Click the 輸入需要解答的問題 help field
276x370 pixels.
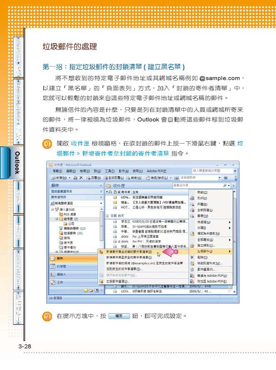tap(213, 171)
